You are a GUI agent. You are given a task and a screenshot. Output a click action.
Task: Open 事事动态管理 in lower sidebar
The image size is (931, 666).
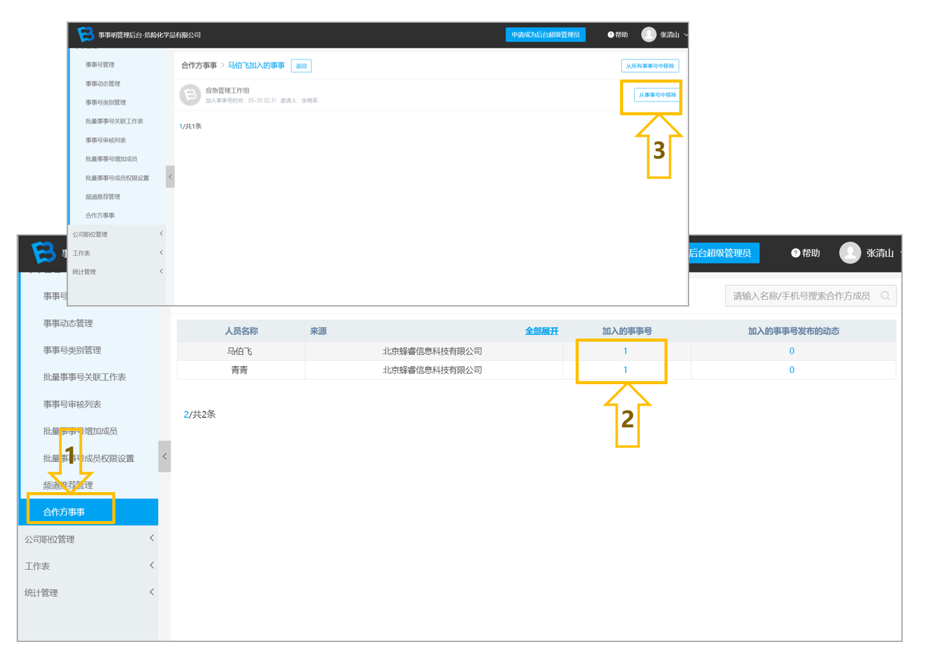coord(68,323)
